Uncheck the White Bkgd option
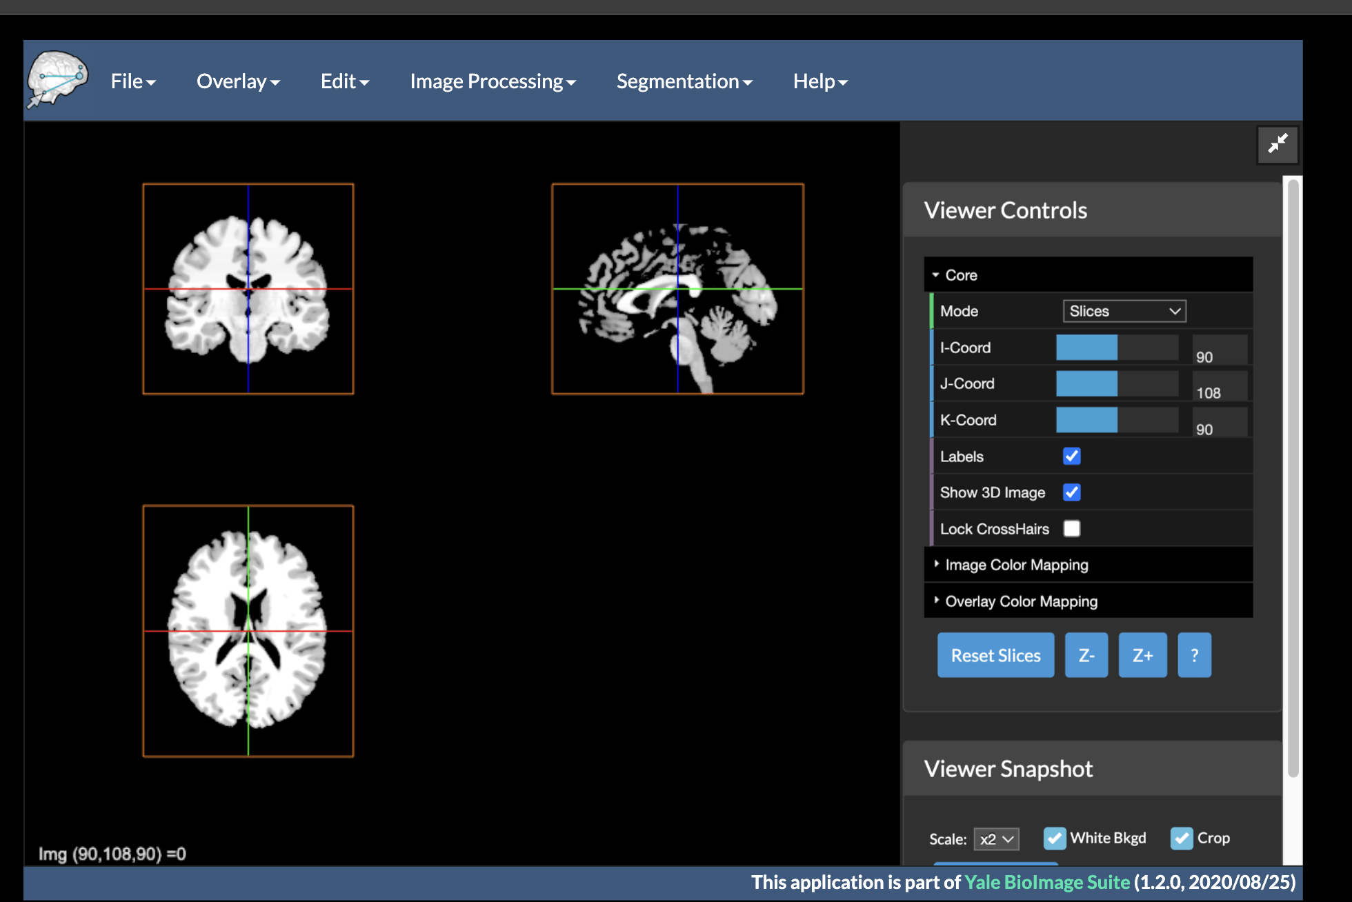The image size is (1352, 902). pos(1055,838)
